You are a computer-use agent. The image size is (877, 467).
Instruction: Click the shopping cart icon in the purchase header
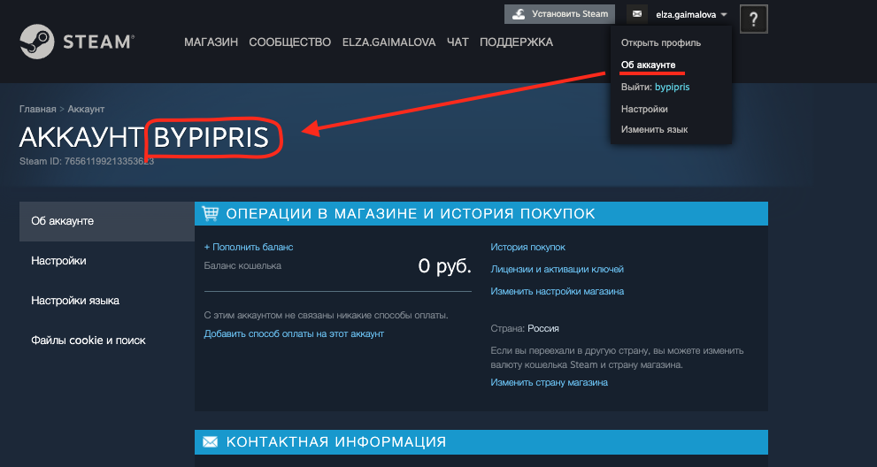coord(211,213)
